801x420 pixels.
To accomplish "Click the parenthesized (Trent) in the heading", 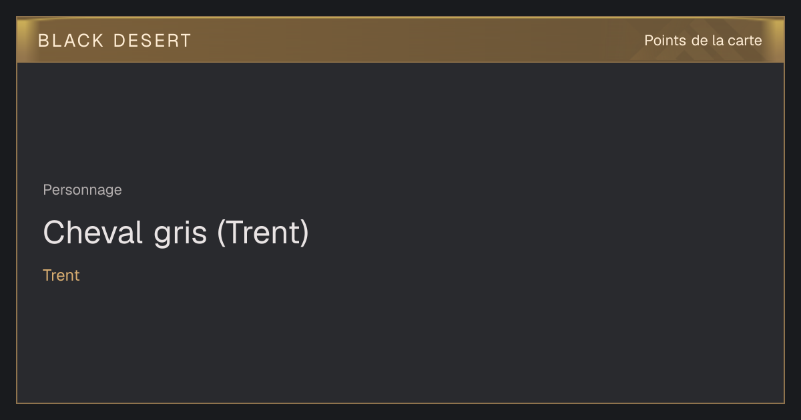I will tap(263, 233).
